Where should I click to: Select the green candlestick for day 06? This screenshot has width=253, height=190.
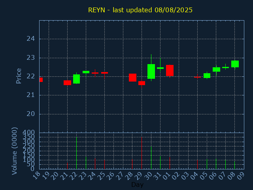pos(216,70)
